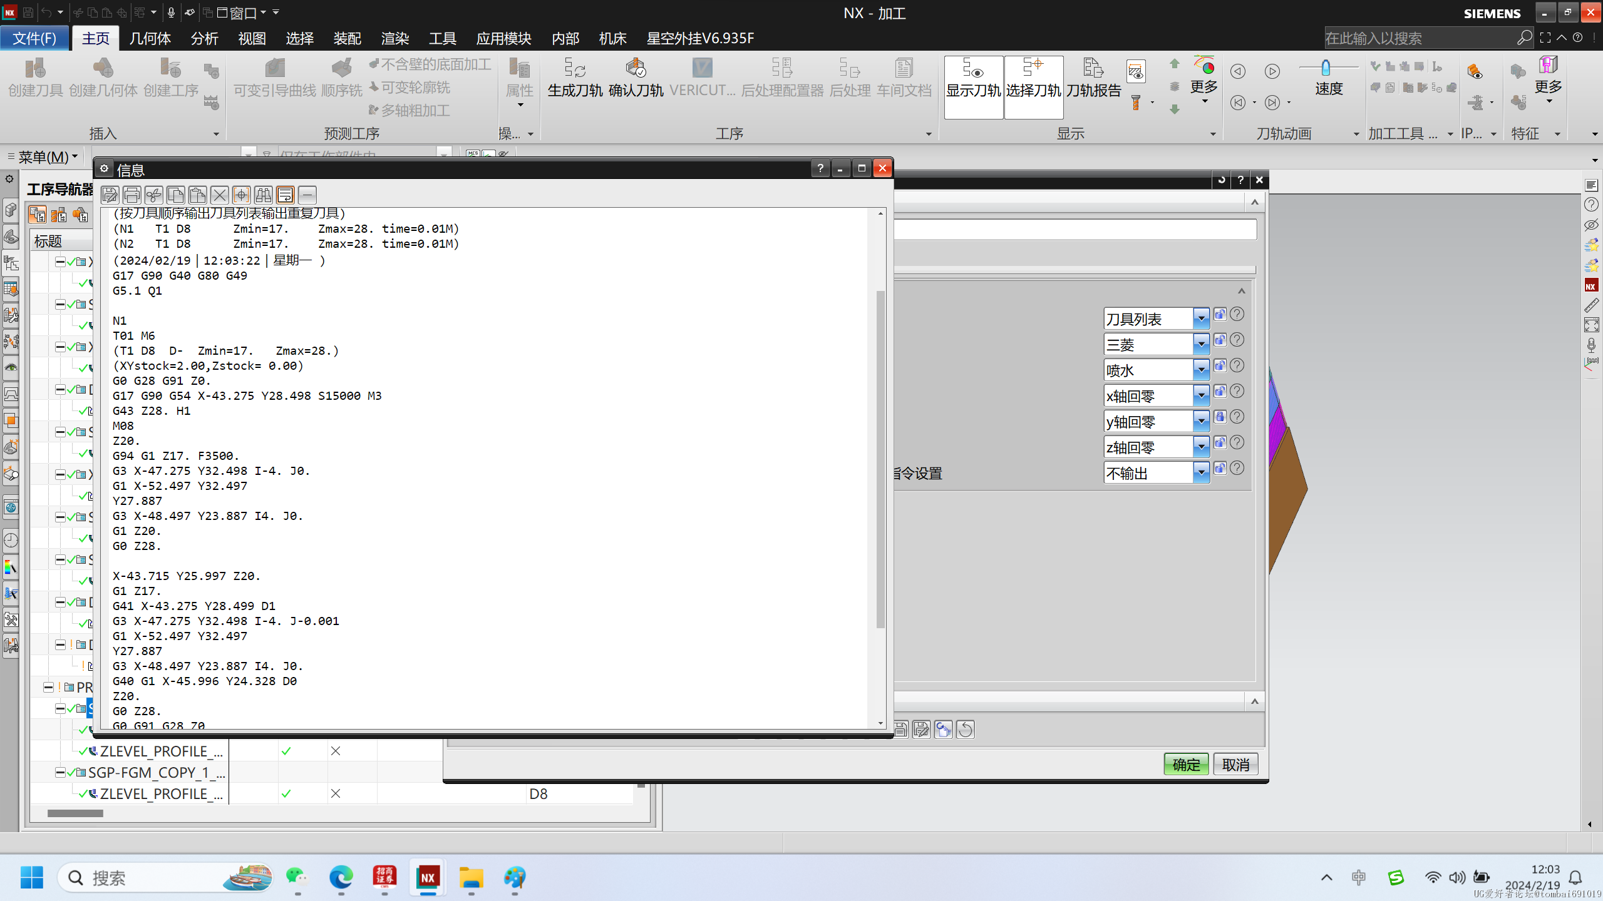The width and height of the screenshot is (1603, 901).
Task: Click rewind to start animation button
Action: [x=1238, y=102]
